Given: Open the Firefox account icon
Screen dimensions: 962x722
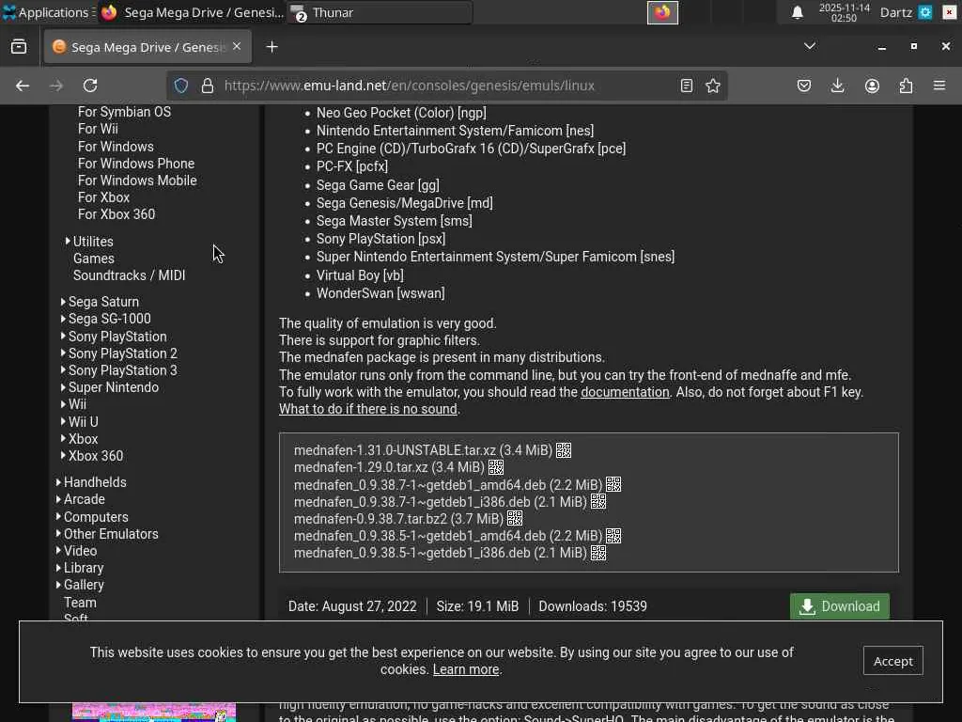Looking at the screenshot, I should pyautogui.click(x=872, y=86).
